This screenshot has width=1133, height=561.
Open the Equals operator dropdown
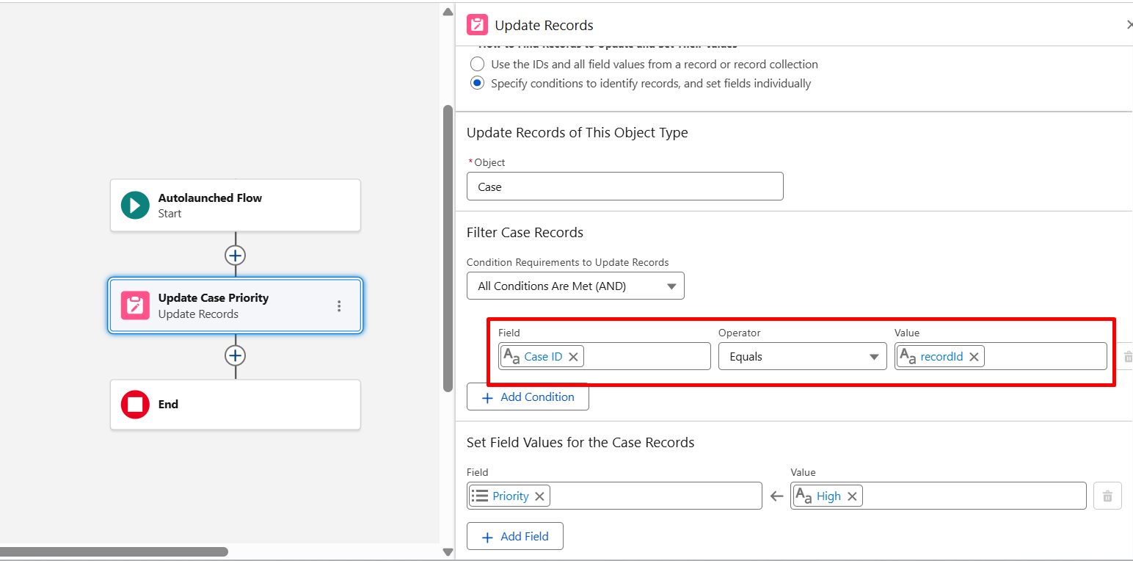(802, 356)
